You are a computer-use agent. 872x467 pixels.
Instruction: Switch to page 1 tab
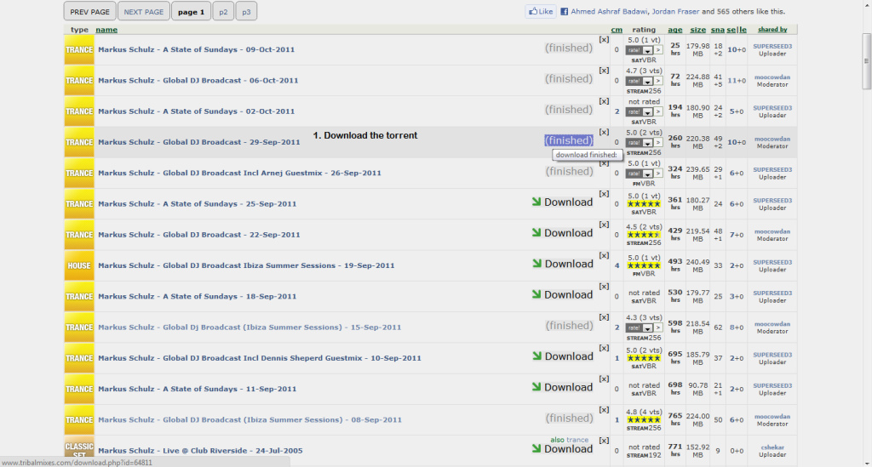(x=192, y=11)
